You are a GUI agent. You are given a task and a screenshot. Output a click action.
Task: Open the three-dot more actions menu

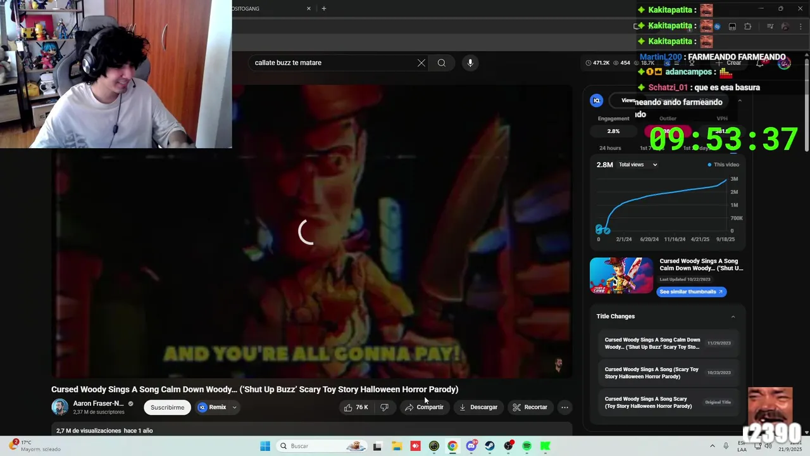pos(565,407)
